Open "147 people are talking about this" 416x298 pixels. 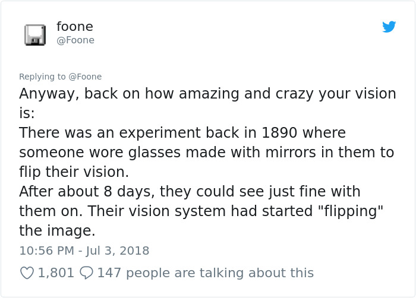click(205, 272)
